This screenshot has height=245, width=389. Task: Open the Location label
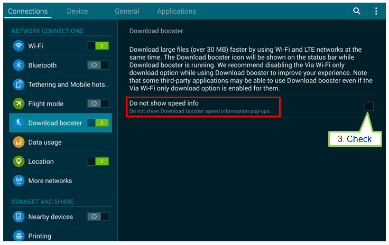pyautogui.click(x=41, y=162)
